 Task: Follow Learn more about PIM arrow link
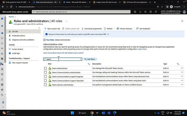click(100, 34)
